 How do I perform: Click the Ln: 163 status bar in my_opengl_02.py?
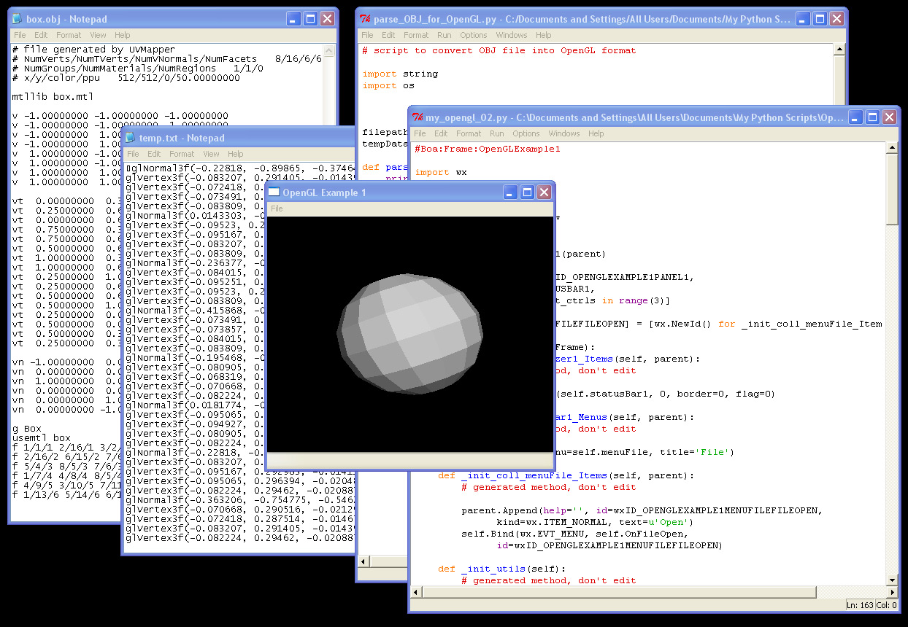coord(861,605)
